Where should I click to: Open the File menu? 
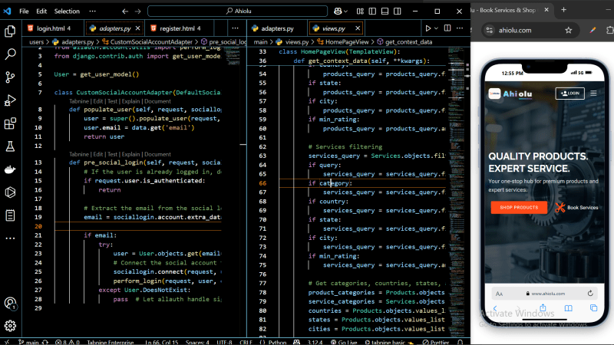tap(24, 11)
